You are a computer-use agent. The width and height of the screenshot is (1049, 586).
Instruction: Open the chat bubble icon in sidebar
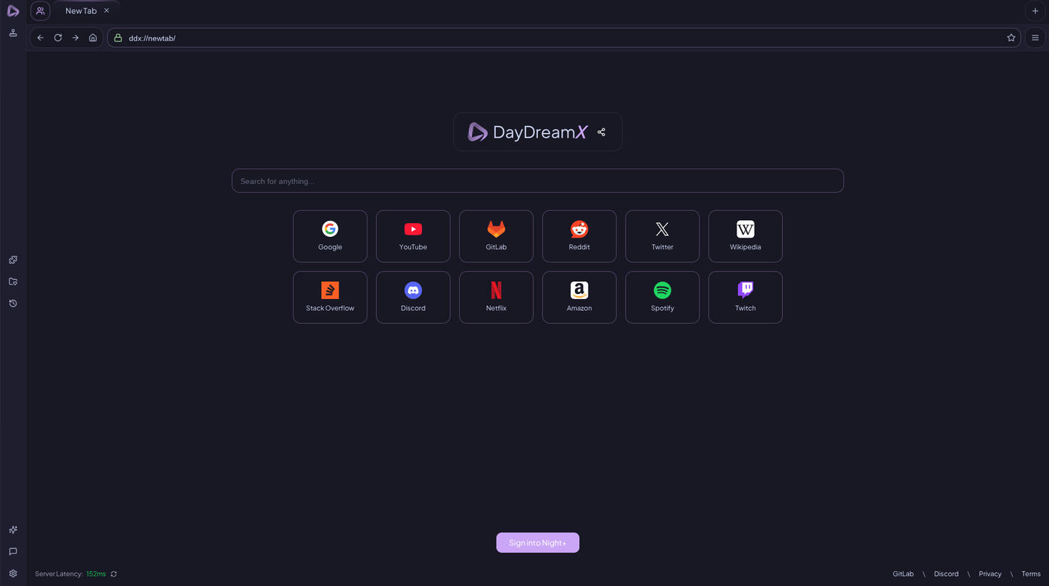[13, 552]
